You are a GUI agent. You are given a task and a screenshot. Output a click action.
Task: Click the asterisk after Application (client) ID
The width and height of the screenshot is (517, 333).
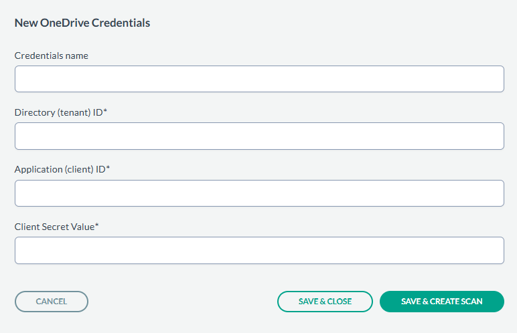[x=108, y=169]
